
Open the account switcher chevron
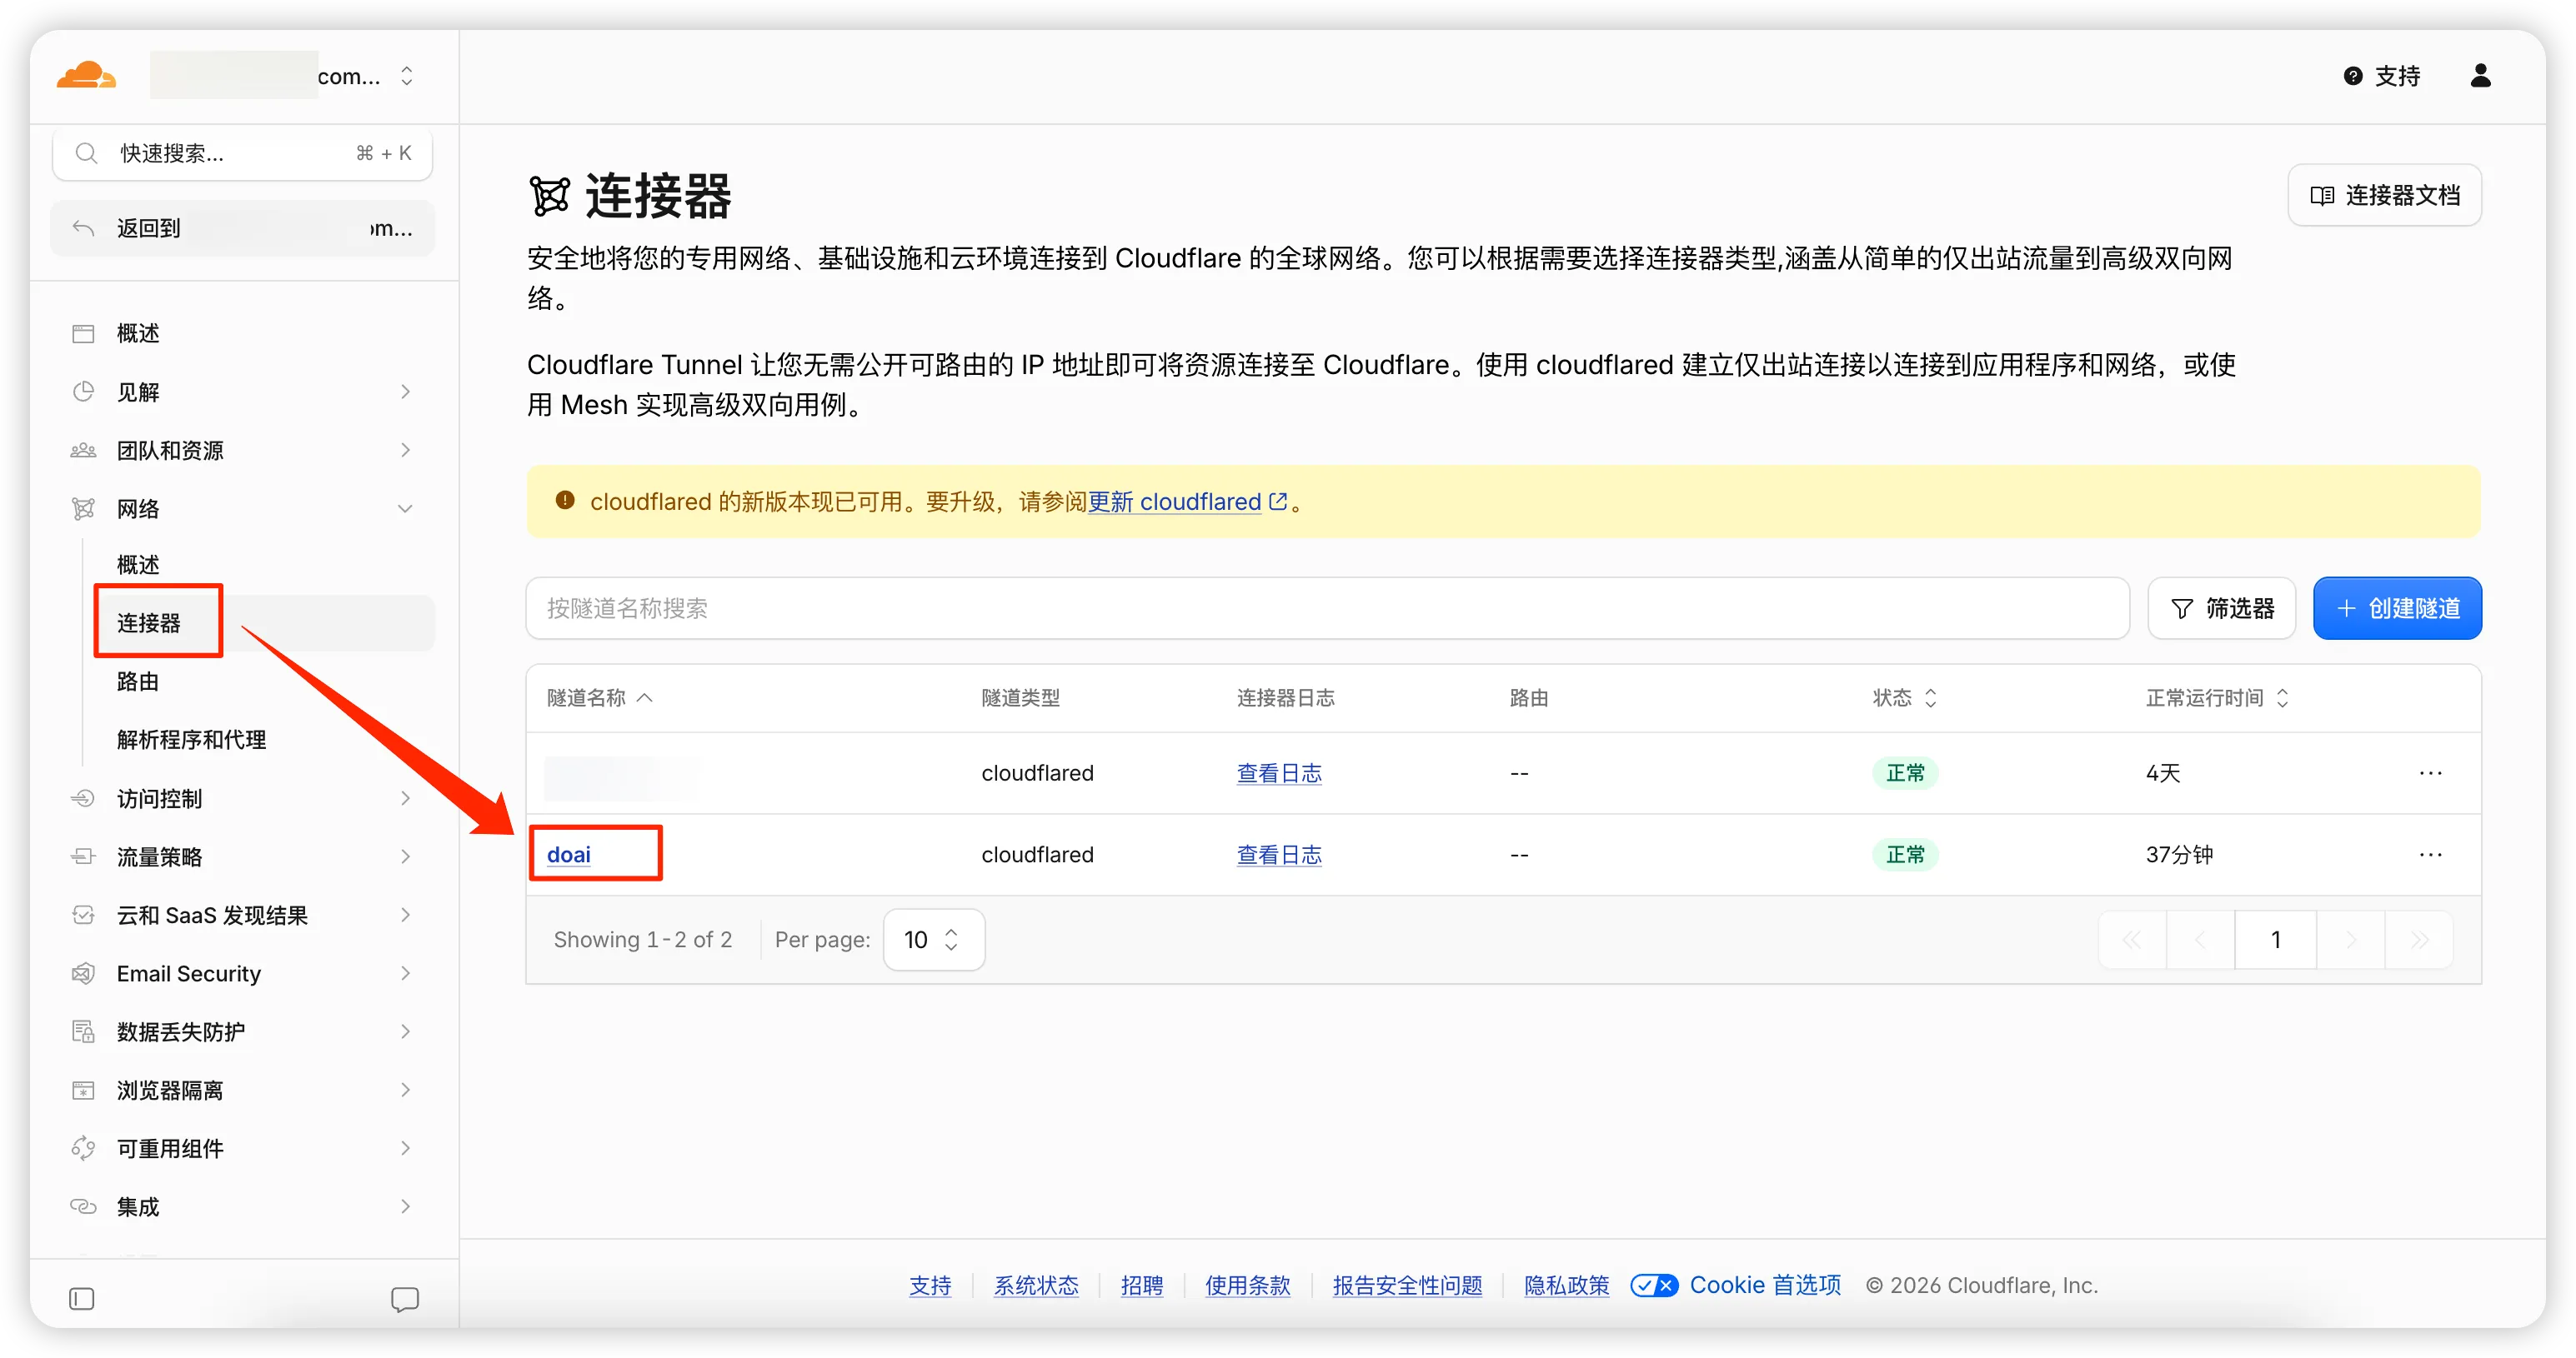406,76
